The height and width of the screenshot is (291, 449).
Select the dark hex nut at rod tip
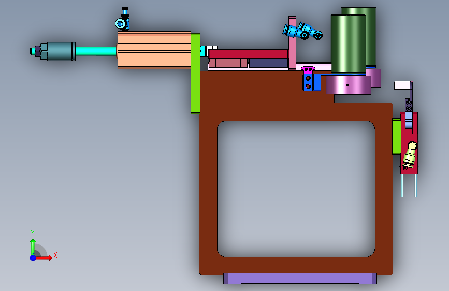point(37,51)
